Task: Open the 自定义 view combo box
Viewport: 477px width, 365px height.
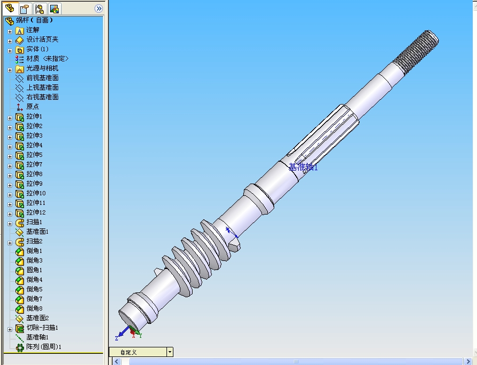Action: point(169,352)
